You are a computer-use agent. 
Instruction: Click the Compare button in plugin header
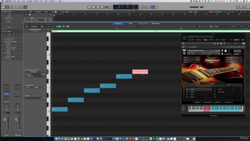click(x=198, y=40)
